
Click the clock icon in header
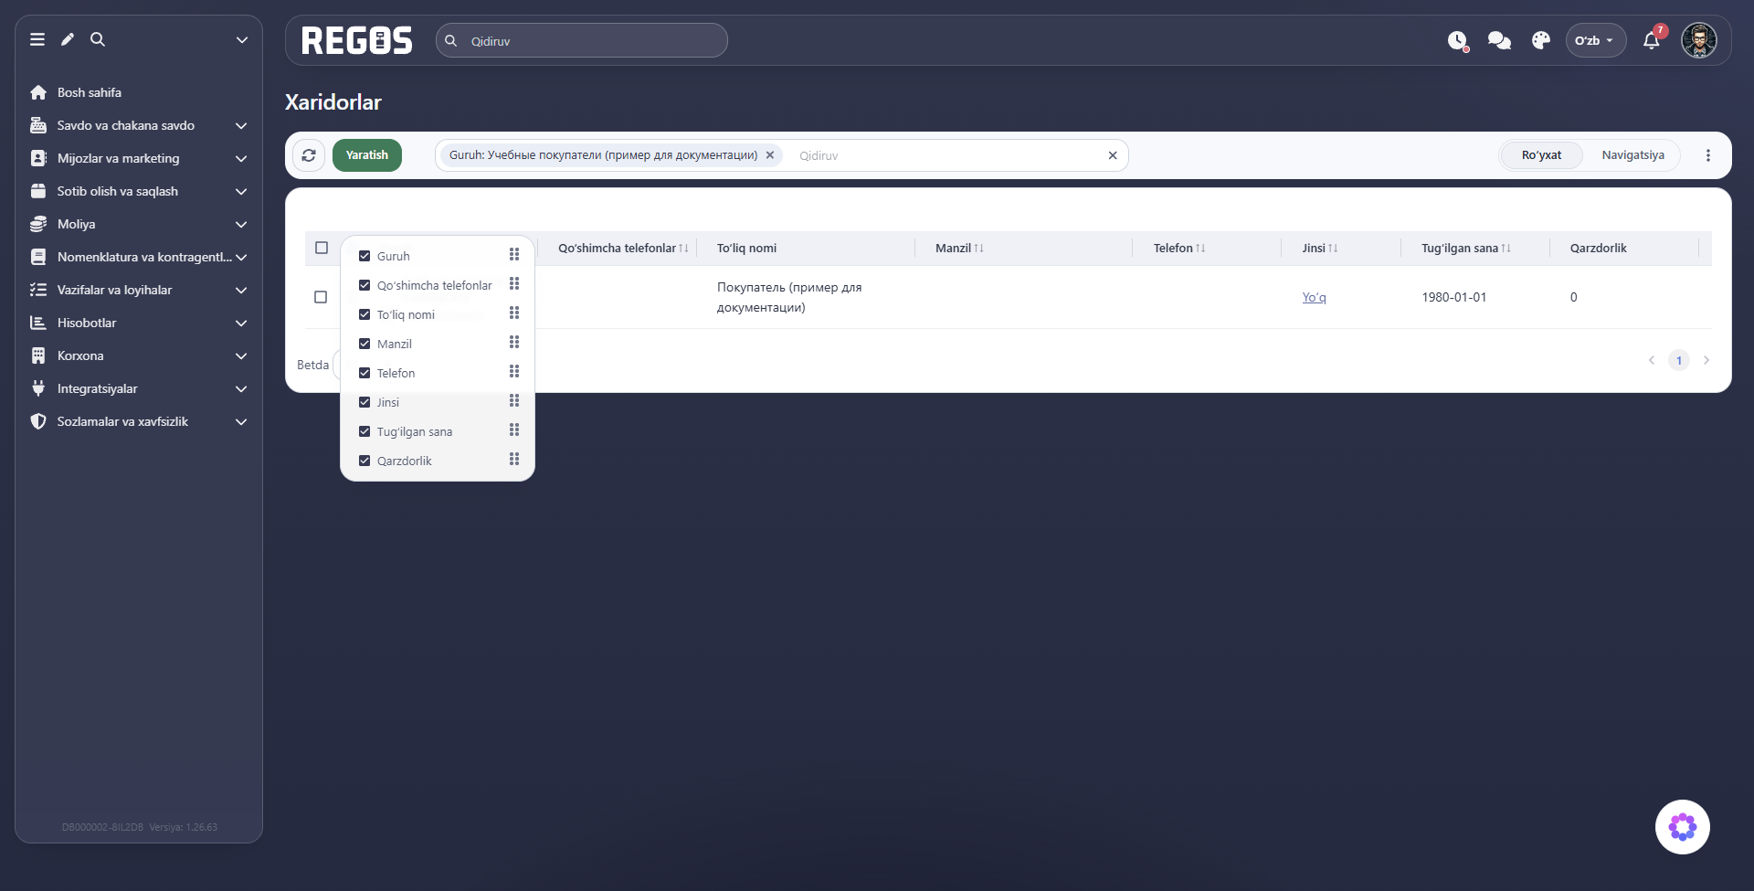coord(1457,40)
